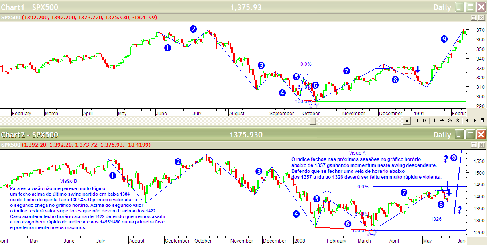Image resolution: width=487 pixels, height=245 pixels.
Task: Click the 1,375.93 price in Chart1 title bar
Action: (x=246, y=7)
